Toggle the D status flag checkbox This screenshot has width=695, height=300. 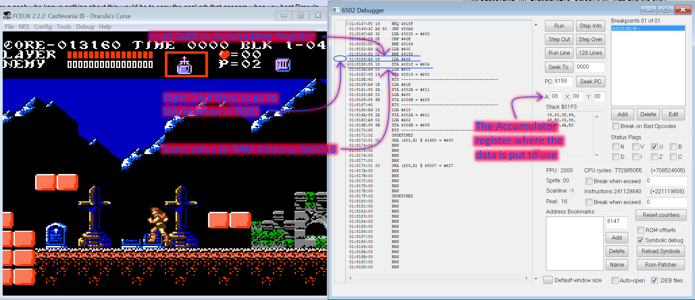(x=616, y=157)
